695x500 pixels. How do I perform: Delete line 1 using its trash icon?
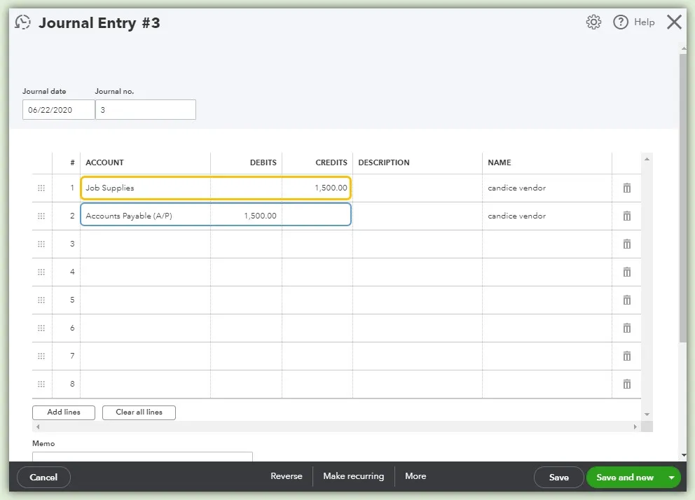626,188
